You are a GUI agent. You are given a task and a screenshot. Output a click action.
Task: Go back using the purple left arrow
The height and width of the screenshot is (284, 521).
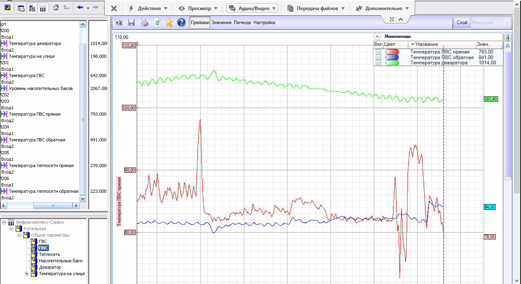pos(80,7)
